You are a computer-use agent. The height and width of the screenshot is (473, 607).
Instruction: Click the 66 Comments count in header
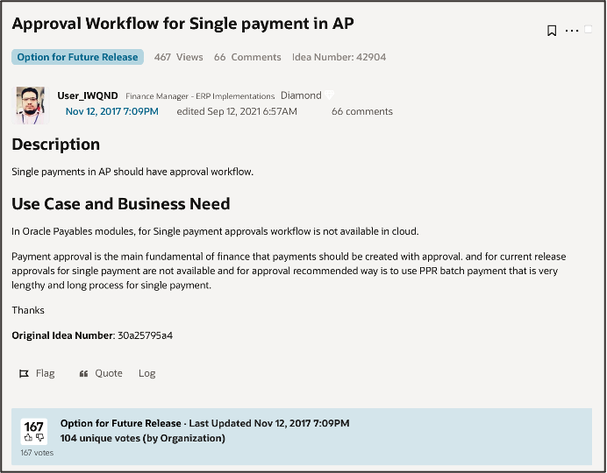(247, 57)
